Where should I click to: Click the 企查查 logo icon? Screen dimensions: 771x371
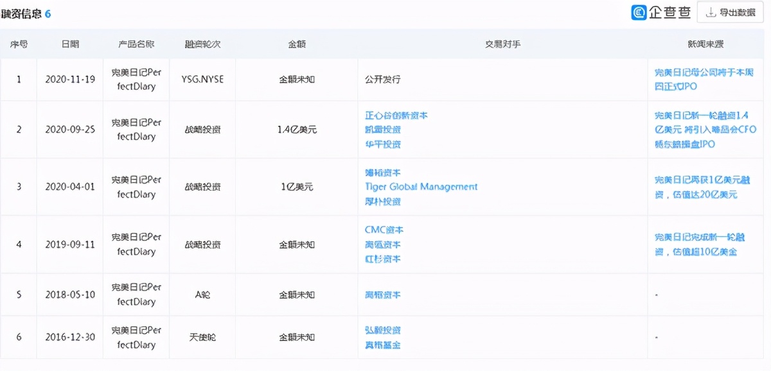pos(639,12)
